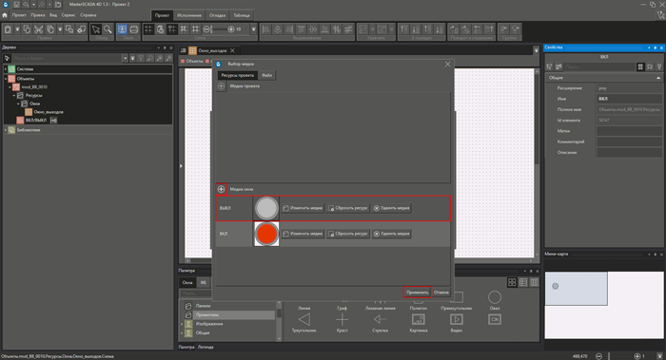Viewport: 666px width, 360px height.
Task: Add media with plus icon near Медиа окна
Action: pos(221,189)
